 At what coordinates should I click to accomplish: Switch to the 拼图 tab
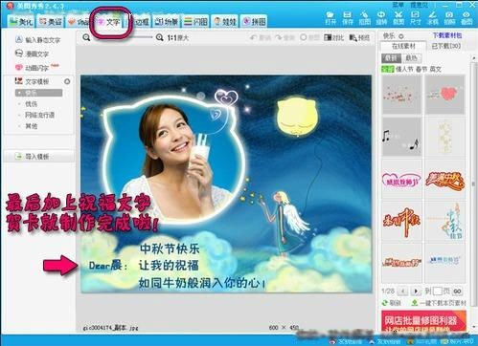(254, 21)
